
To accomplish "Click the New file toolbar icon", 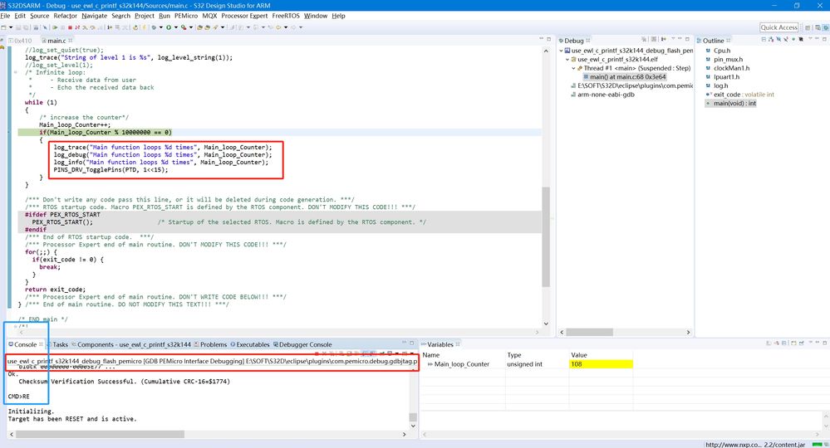I will pos(3,27).
